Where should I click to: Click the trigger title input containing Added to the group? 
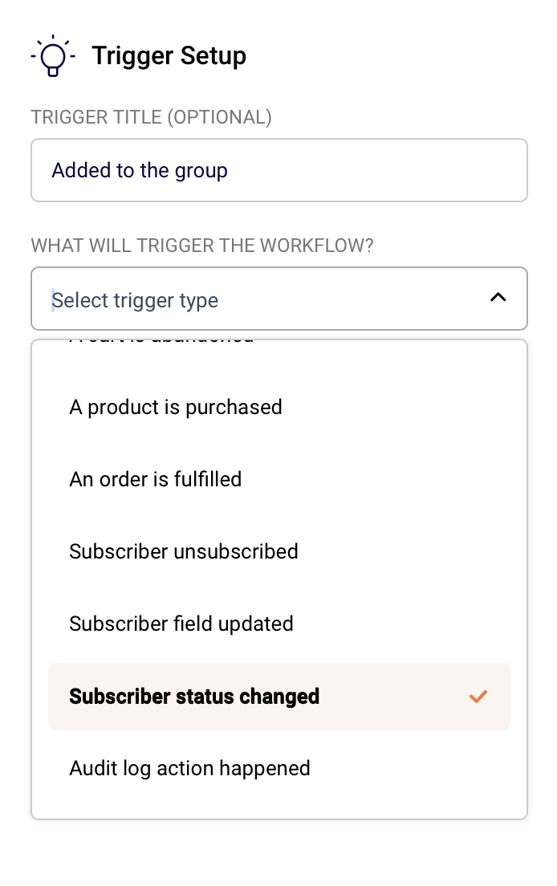click(279, 170)
